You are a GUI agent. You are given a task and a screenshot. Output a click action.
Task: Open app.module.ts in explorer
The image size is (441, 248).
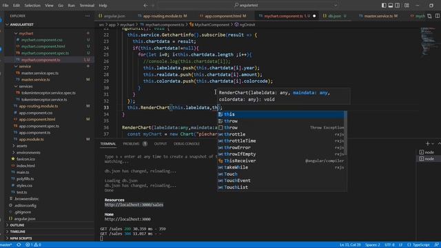point(31,139)
